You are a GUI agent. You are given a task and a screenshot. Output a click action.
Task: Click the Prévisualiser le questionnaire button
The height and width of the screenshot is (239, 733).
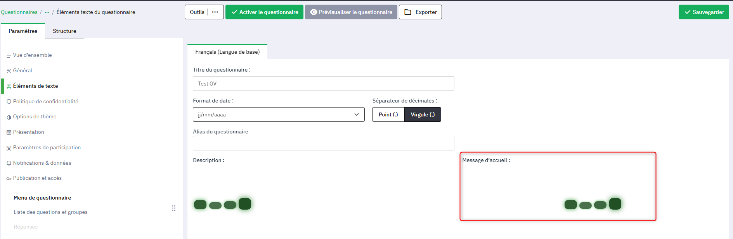351,12
